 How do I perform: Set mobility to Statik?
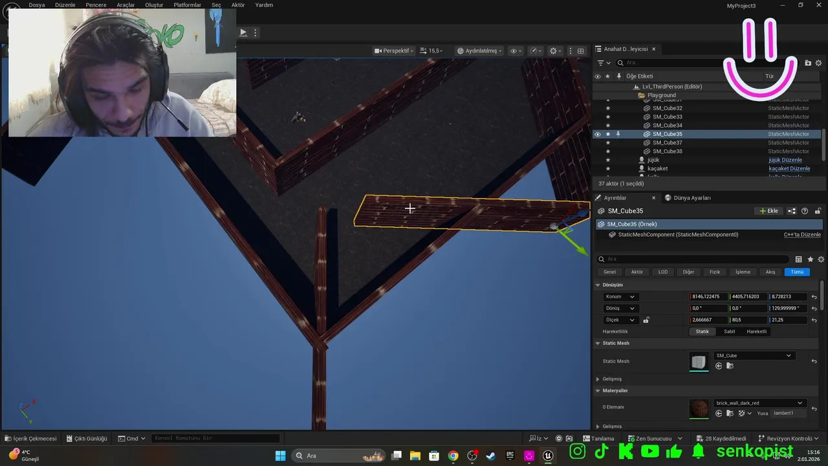pyautogui.click(x=703, y=331)
